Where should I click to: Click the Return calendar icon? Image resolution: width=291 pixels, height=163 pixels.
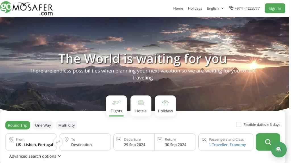coord(160,139)
